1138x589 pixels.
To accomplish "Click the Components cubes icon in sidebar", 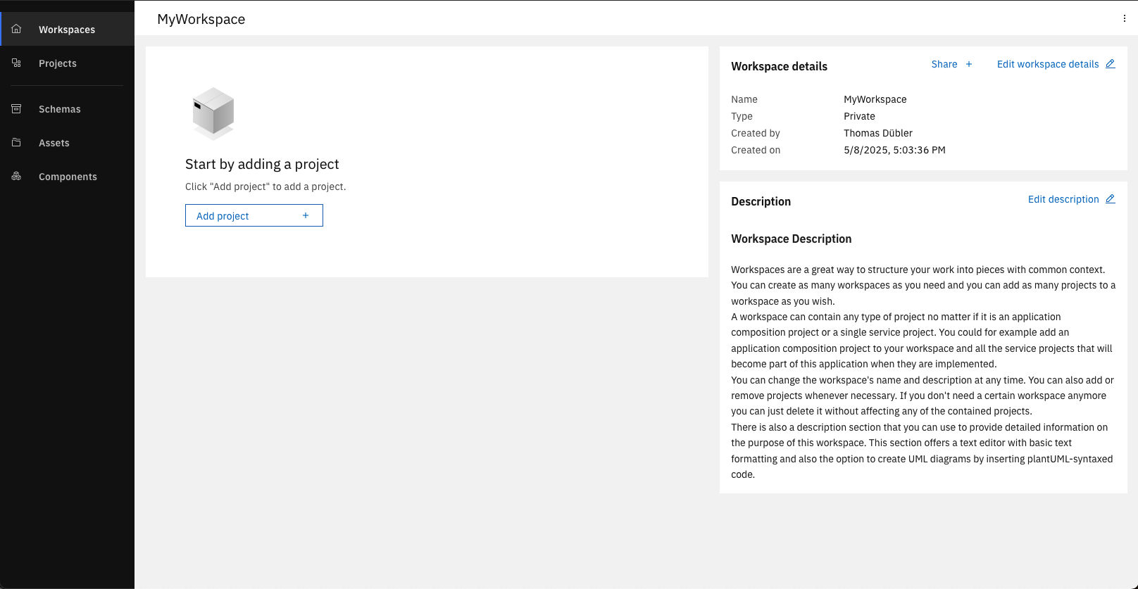I will [x=16, y=176].
